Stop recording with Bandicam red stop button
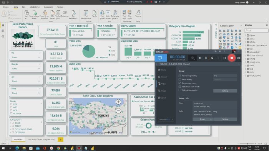This screenshot has height=151, width=269. point(232,58)
